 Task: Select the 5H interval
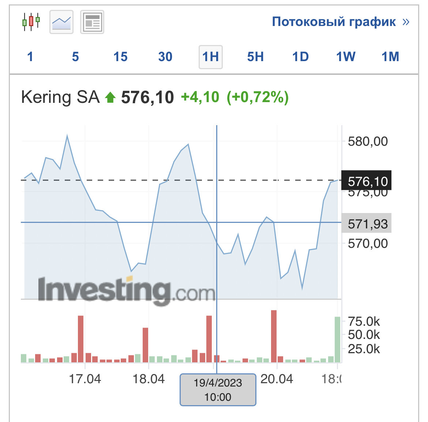pyautogui.click(x=255, y=57)
